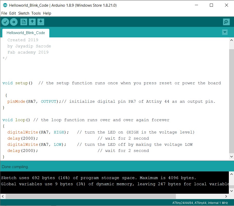
Task: Click the 'pinMode' keyword in code
Action: coord(16,101)
